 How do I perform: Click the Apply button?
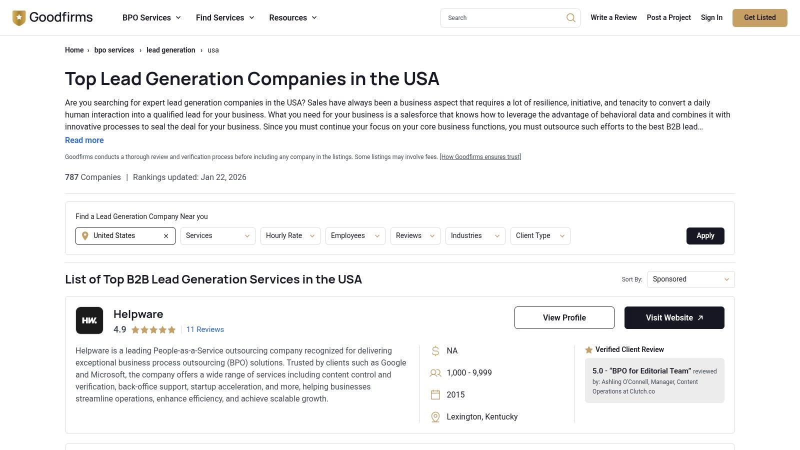[x=705, y=235]
